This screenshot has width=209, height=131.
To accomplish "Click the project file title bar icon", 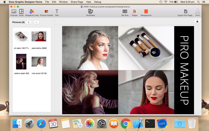I will coord(82,7).
